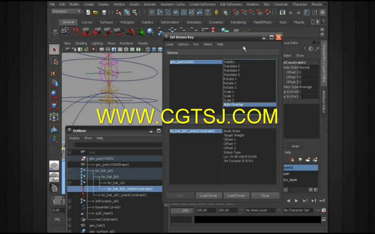Screen dimensions: 375x234
Task: Select the Soft Modification tool
Action: click(54, 128)
